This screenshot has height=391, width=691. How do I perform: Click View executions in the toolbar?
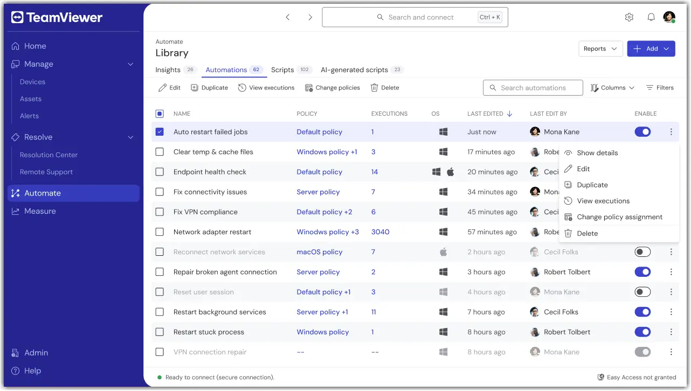coord(266,88)
